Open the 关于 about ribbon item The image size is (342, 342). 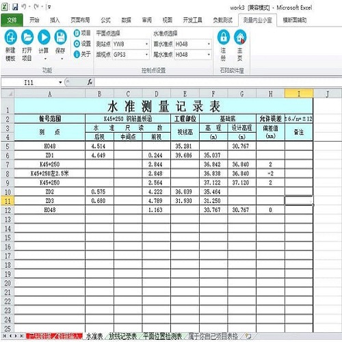pos(82,54)
